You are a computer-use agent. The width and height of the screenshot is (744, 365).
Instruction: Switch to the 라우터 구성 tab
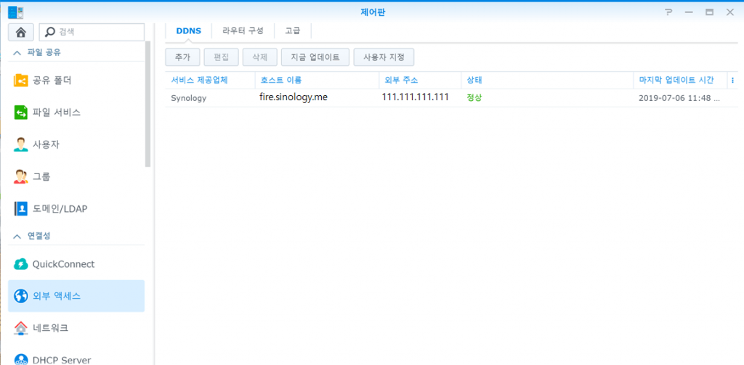click(243, 31)
